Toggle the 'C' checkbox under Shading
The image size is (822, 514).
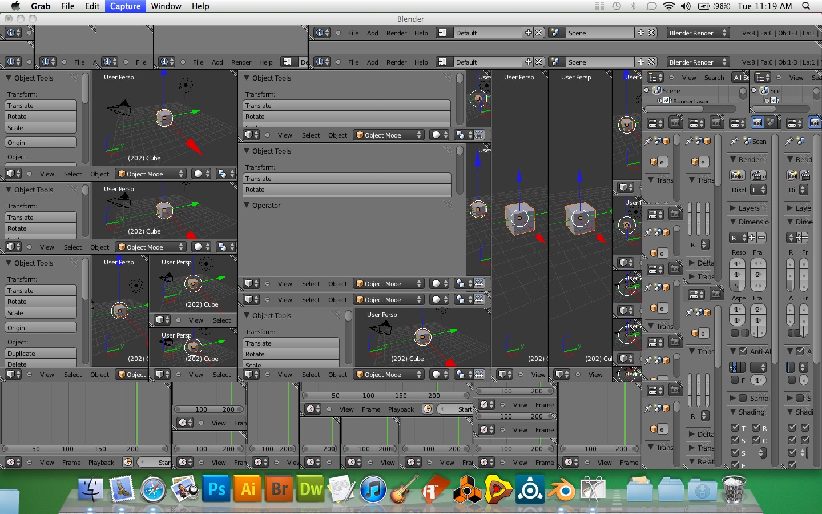tap(756, 440)
